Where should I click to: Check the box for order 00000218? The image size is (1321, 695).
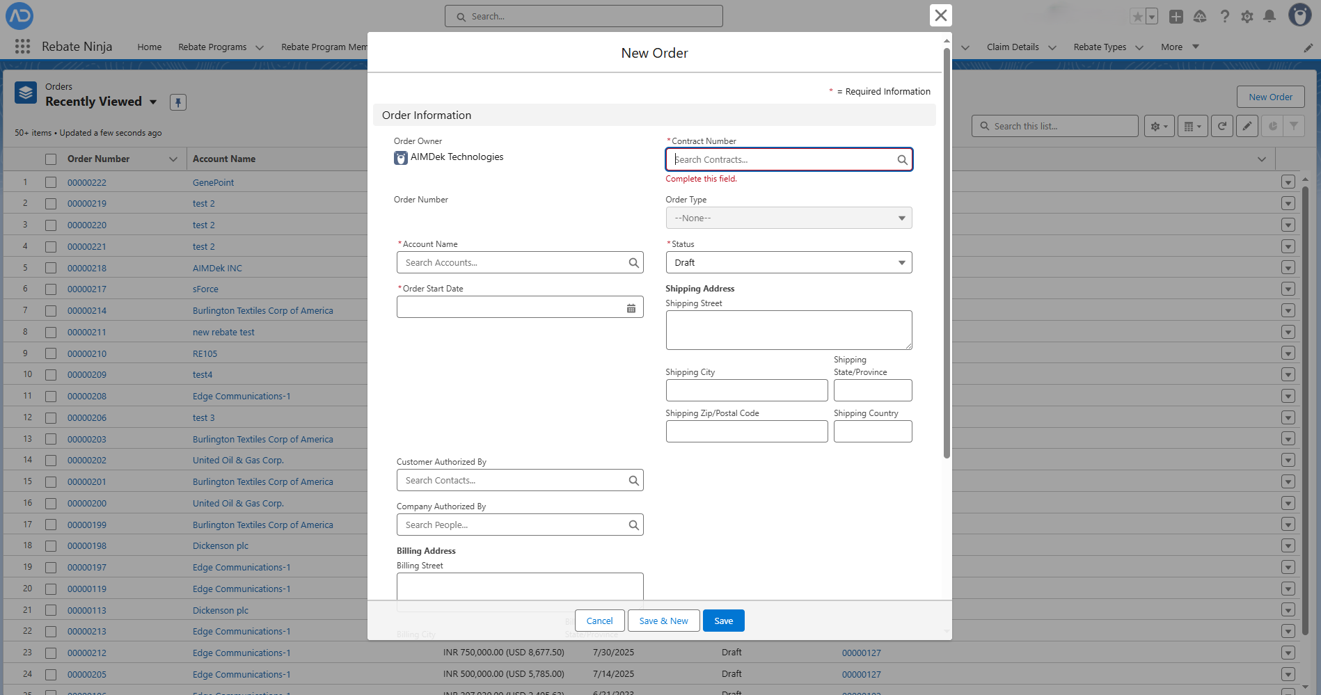click(51, 268)
